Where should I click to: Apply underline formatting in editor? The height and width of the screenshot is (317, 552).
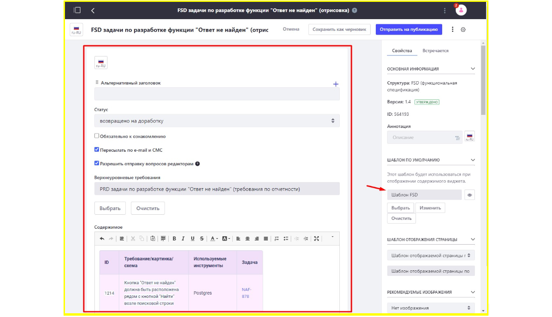coord(192,239)
